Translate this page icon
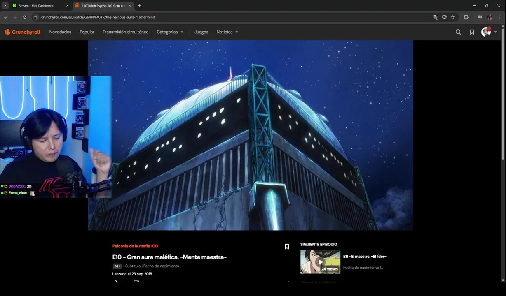This screenshot has width=506, height=296. coord(436,17)
